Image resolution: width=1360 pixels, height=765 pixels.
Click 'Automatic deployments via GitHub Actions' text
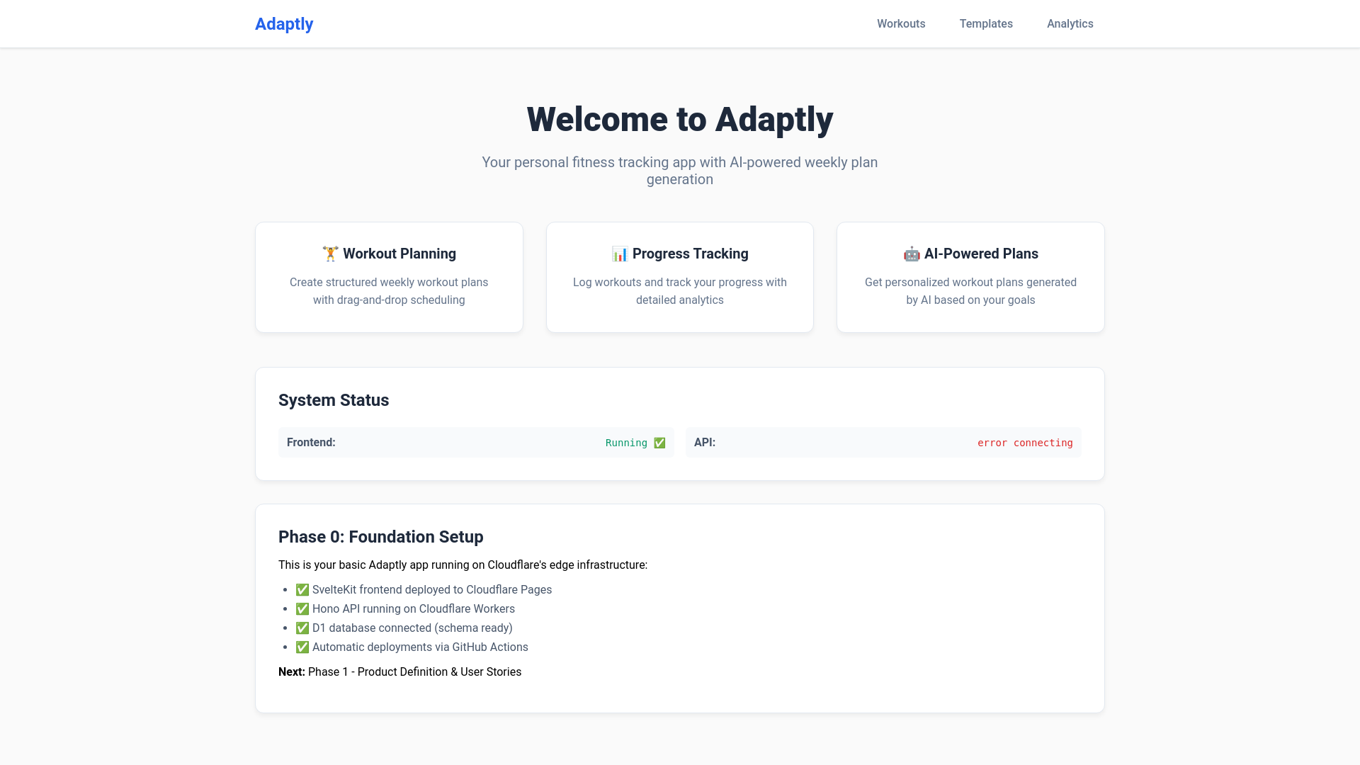pos(420,647)
